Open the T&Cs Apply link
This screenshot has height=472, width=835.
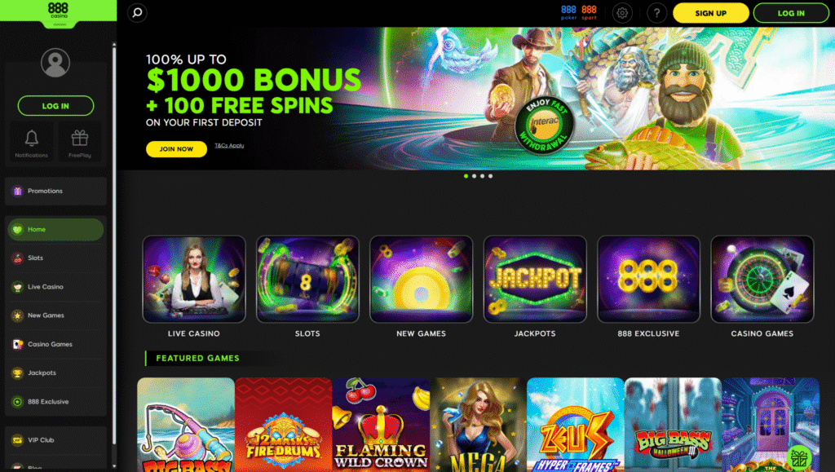click(x=229, y=145)
